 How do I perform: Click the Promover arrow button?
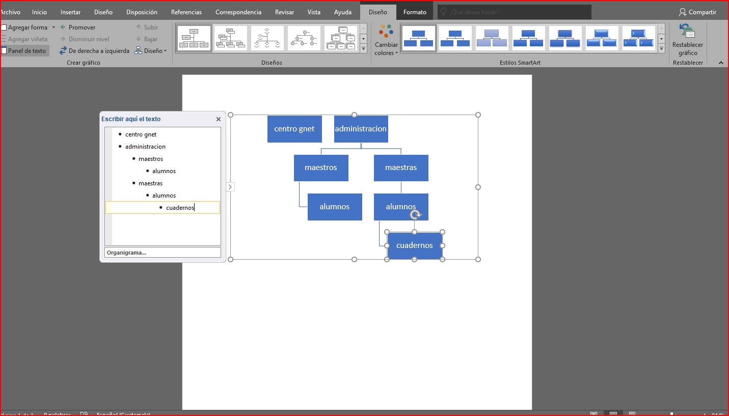coord(63,27)
